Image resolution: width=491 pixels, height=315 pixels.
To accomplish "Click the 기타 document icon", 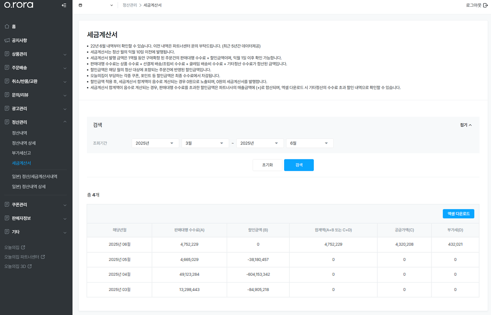I will point(7,232).
